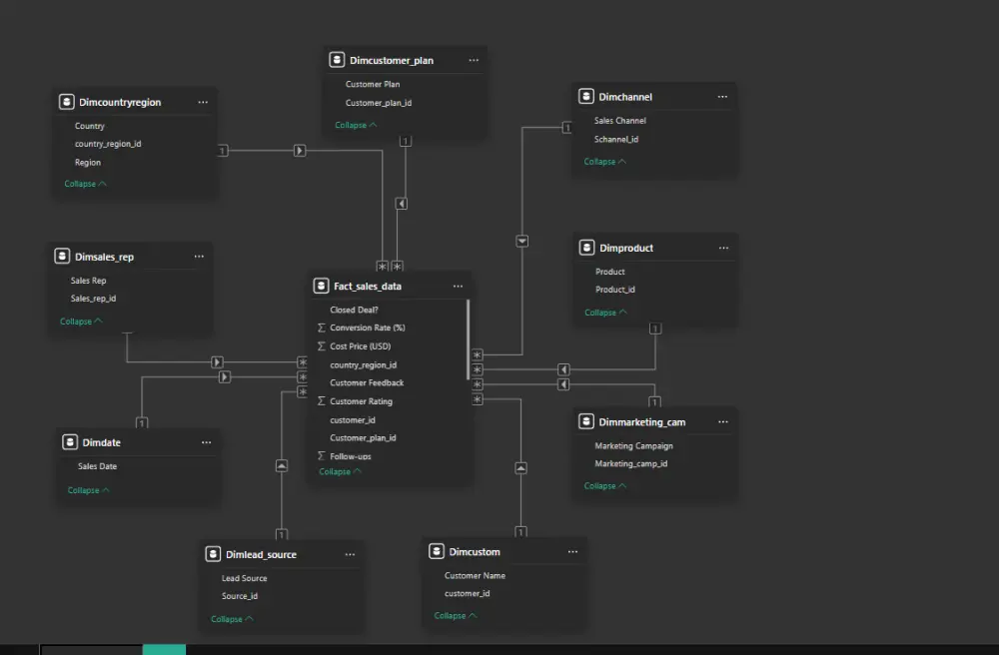Click the teal bar in the bottom scrollbar

[164, 649]
